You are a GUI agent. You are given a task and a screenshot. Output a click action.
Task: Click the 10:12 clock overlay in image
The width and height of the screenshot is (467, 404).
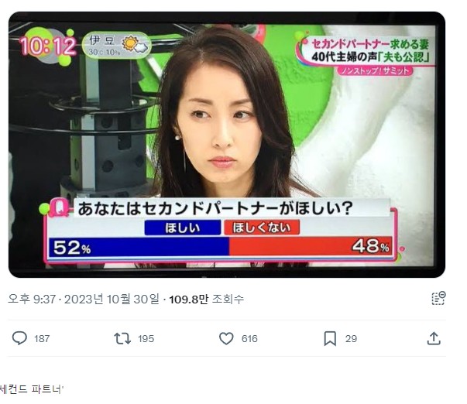coord(48,46)
